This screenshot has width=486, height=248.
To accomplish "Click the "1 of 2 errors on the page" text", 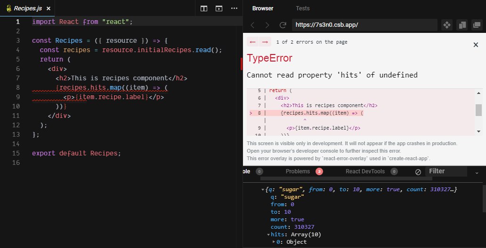I will (x=312, y=42).
